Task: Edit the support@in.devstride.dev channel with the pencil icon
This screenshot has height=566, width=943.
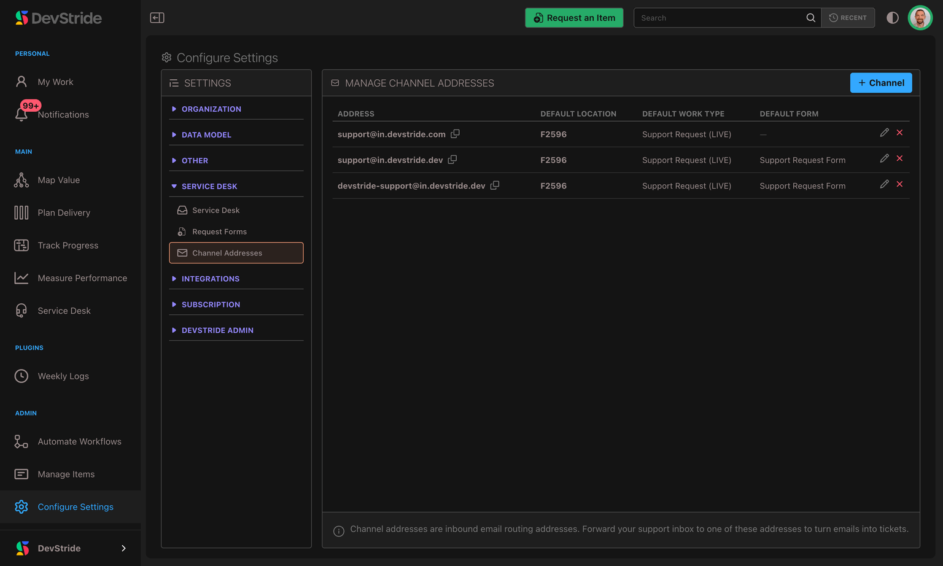Action: click(884, 158)
